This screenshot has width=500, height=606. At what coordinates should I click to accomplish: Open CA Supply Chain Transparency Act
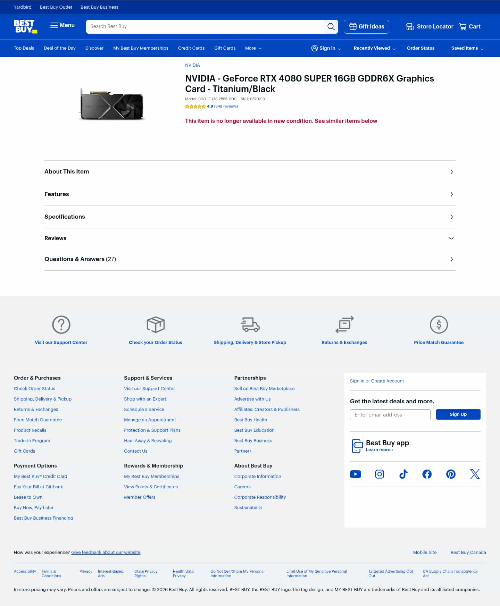(450, 574)
